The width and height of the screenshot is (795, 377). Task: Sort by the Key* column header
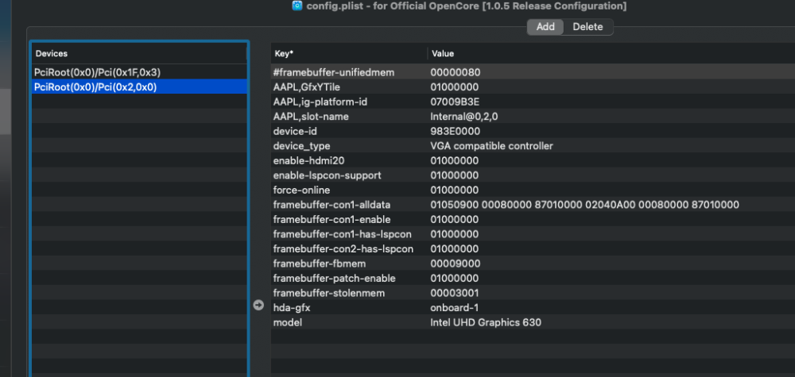(x=349, y=53)
